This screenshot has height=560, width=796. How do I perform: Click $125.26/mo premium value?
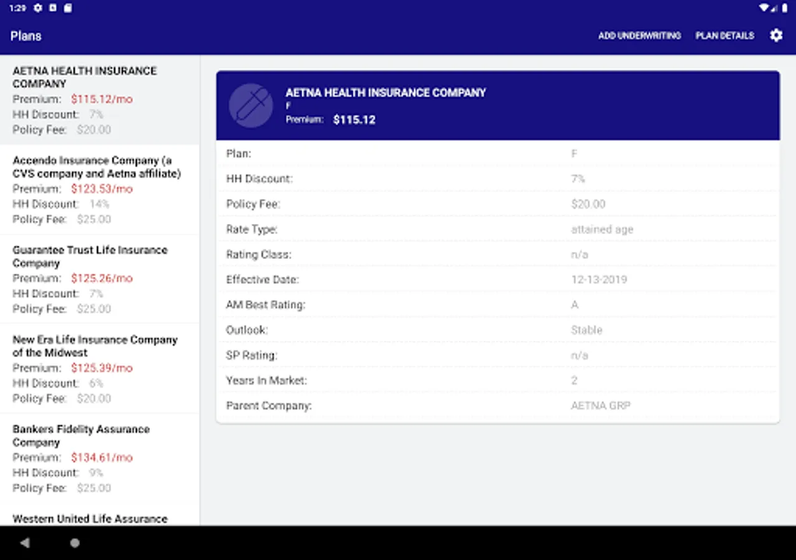(x=102, y=278)
